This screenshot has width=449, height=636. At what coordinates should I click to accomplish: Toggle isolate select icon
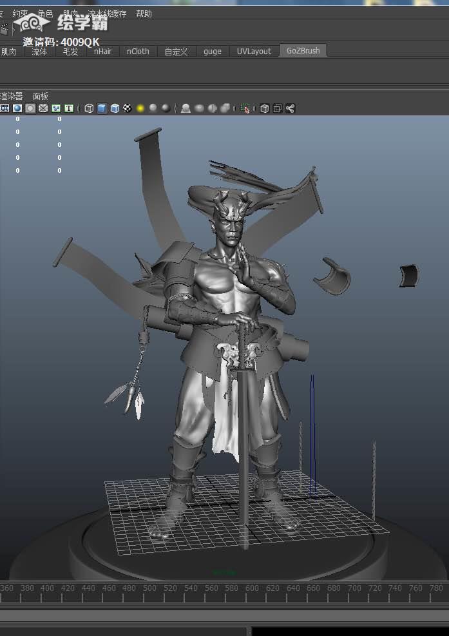click(245, 108)
